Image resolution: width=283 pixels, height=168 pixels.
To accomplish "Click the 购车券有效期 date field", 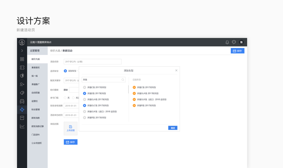I will [72, 106].
